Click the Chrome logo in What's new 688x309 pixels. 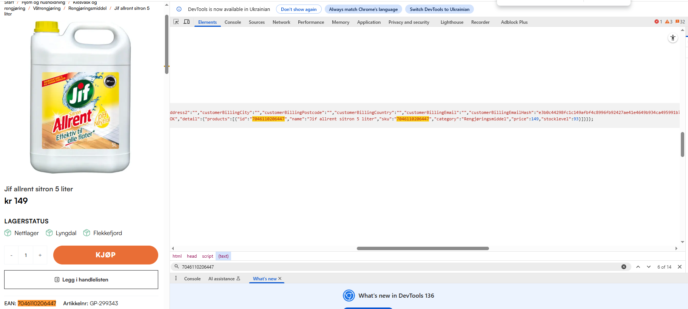coord(349,295)
